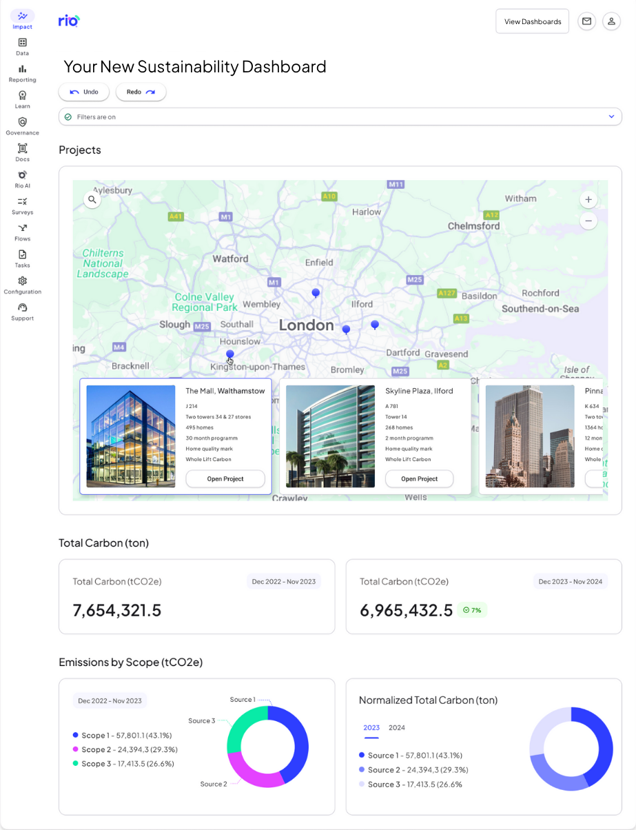Screen dimensions: 636x830
Task: Click the mail envelope icon
Action: 586,21
